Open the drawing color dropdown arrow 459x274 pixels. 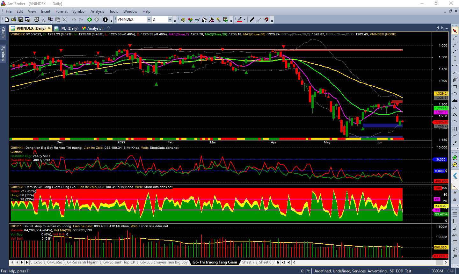tap(245, 19)
